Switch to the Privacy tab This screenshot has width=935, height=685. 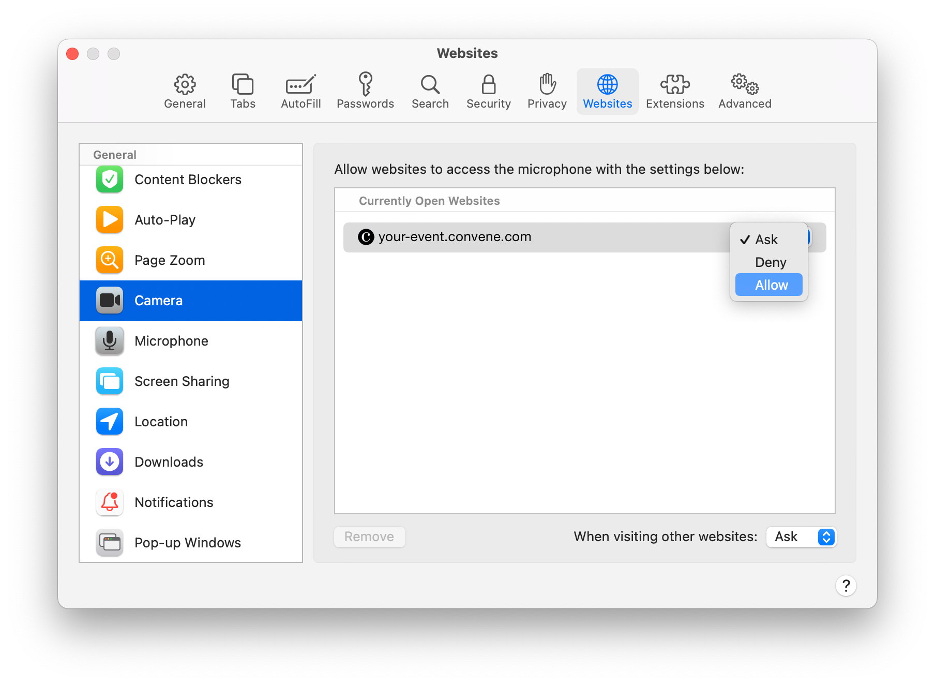[x=546, y=91]
